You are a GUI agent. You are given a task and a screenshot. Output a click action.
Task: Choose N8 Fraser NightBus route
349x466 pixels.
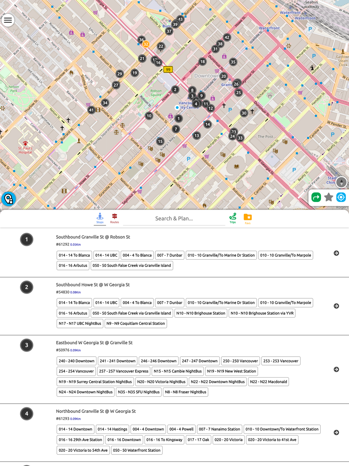(186, 392)
